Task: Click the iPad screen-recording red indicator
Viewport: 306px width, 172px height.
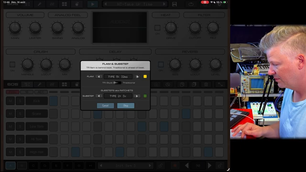Action: click(205, 2)
